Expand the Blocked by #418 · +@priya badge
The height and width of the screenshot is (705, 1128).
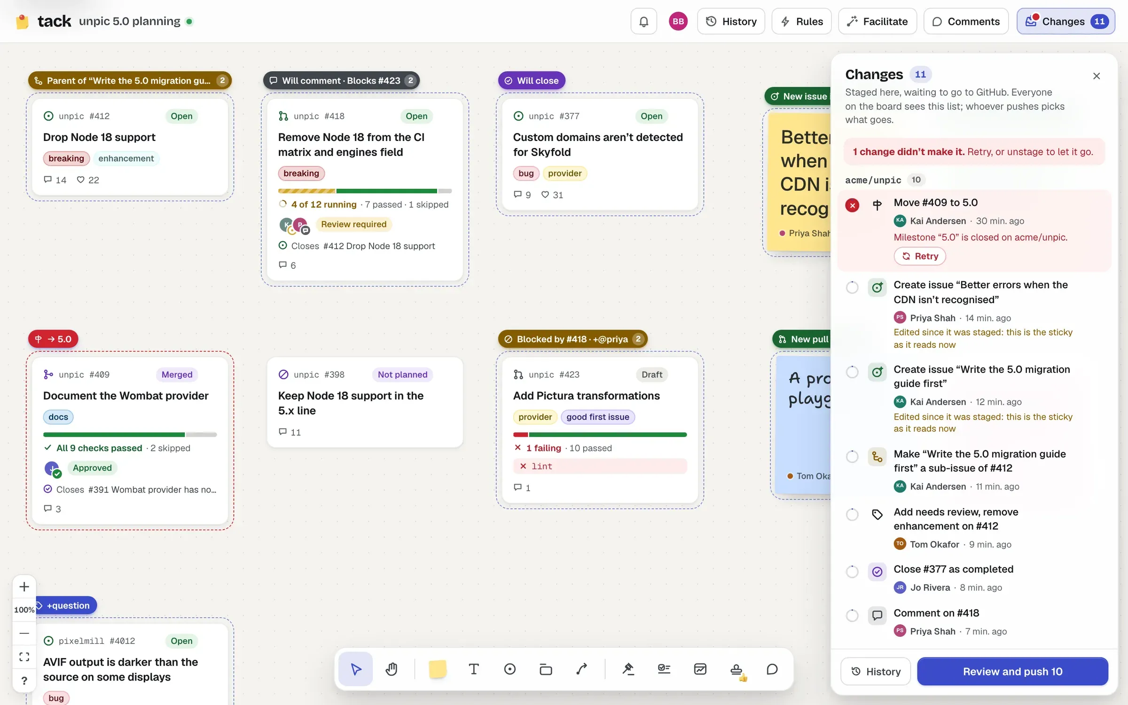[572, 339]
